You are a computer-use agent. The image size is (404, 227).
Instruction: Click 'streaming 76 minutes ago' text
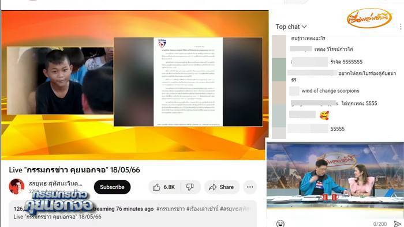(123, 209)
